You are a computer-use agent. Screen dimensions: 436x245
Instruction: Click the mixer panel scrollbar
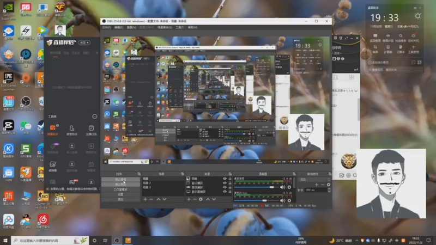coord(294,183)
